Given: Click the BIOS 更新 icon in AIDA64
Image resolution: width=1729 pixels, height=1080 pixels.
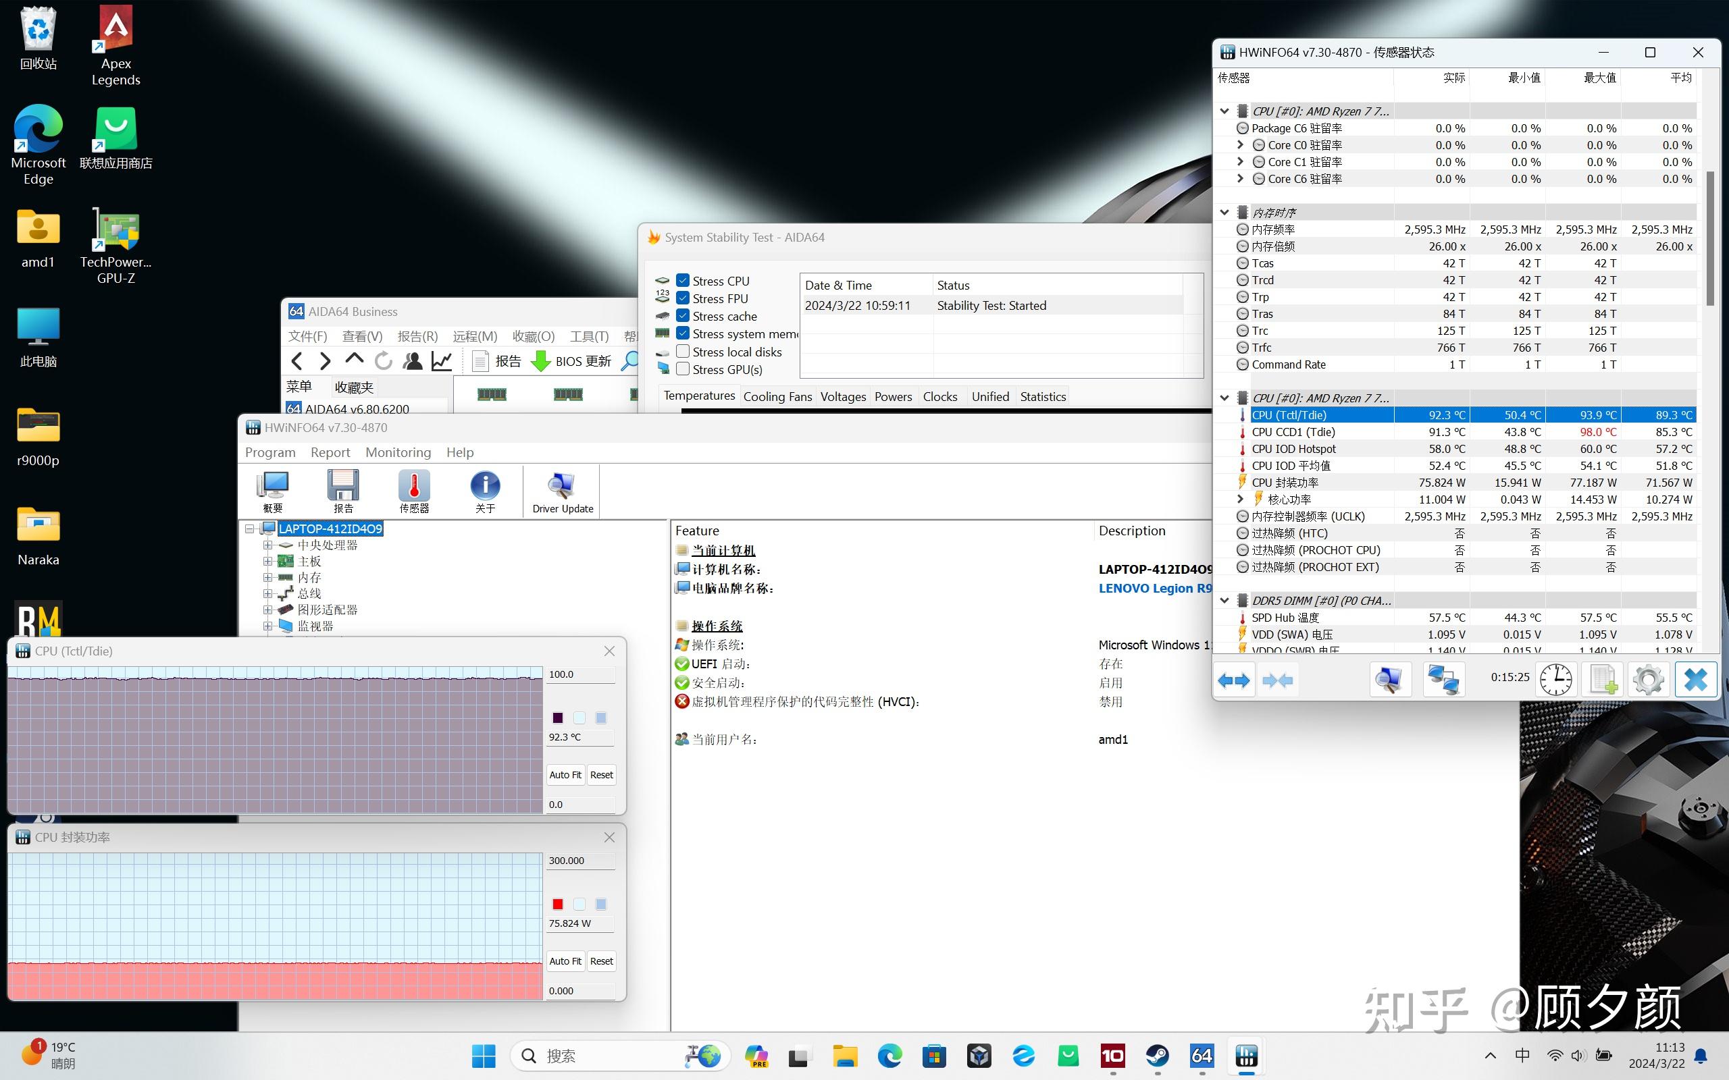Looking at the screenshot, I should (x=541, y=360).
